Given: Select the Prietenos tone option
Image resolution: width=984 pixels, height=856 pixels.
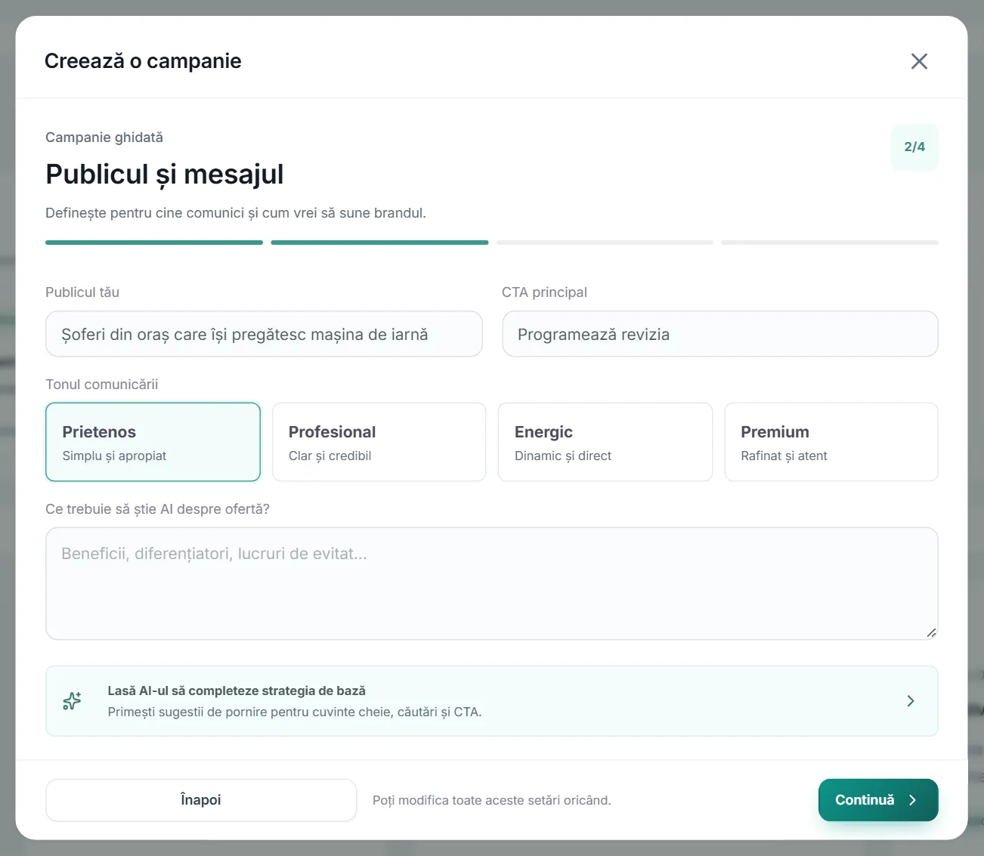Looking at the screenshot, I should click(x=153, y=442).
